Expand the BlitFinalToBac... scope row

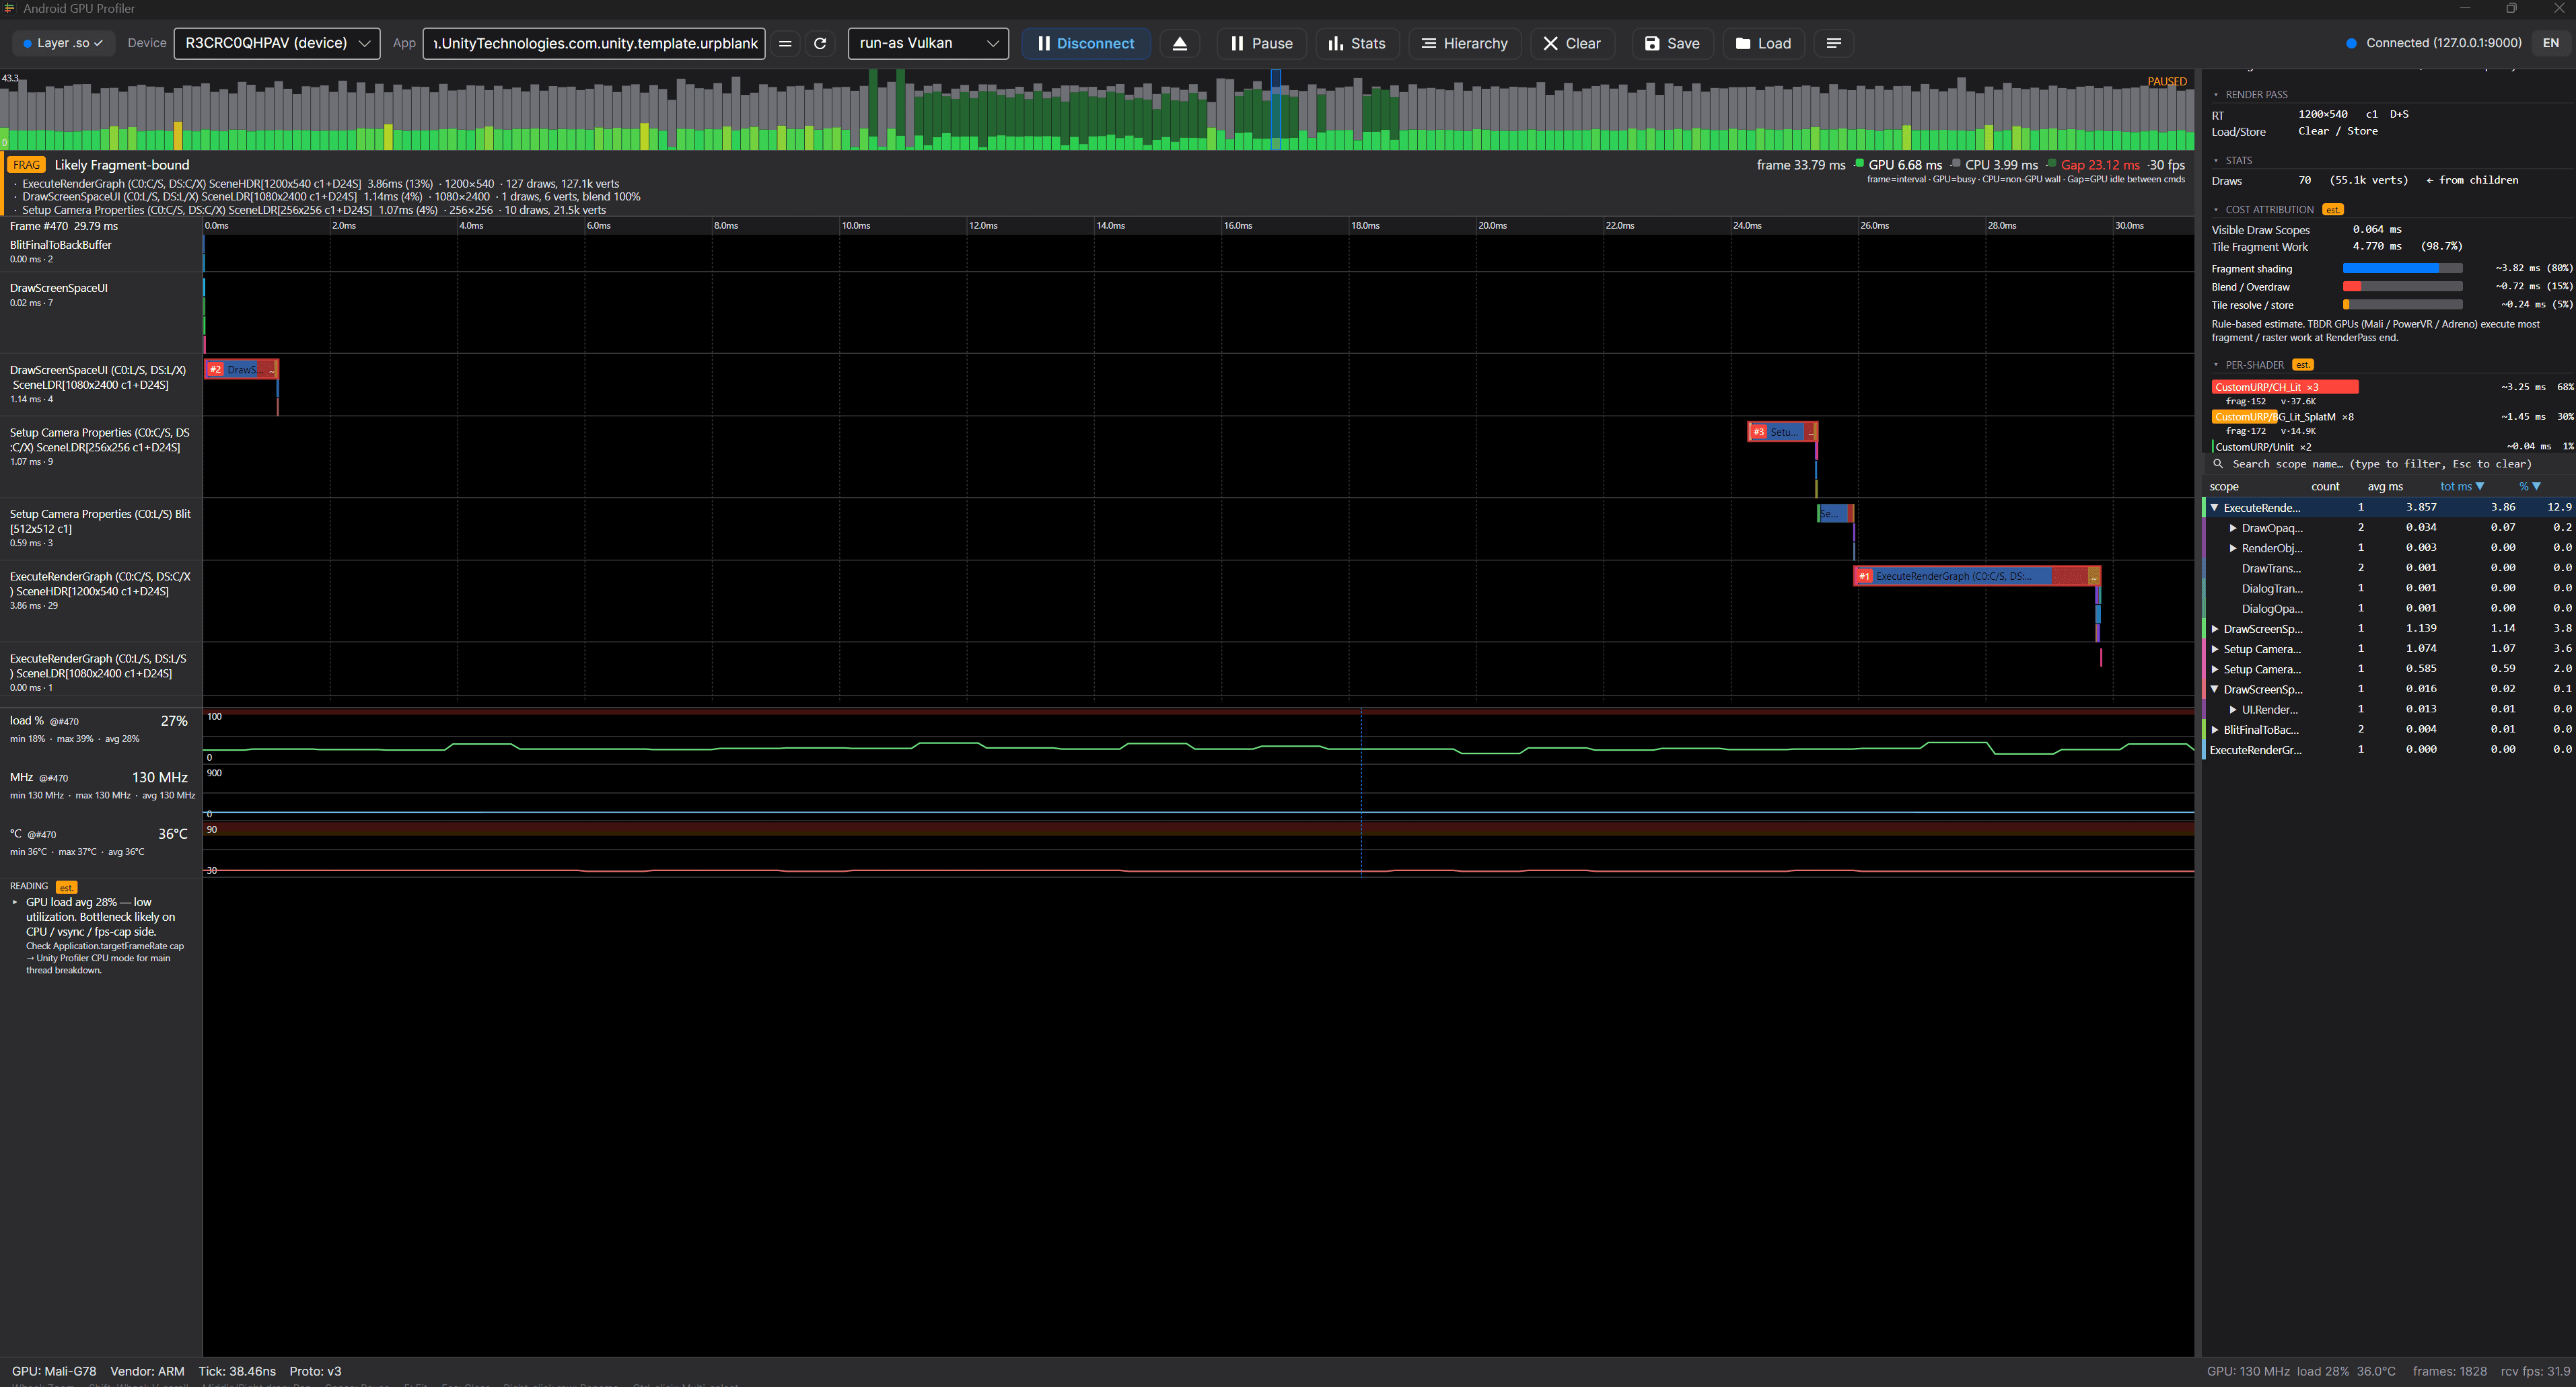tap(2215, 729)
